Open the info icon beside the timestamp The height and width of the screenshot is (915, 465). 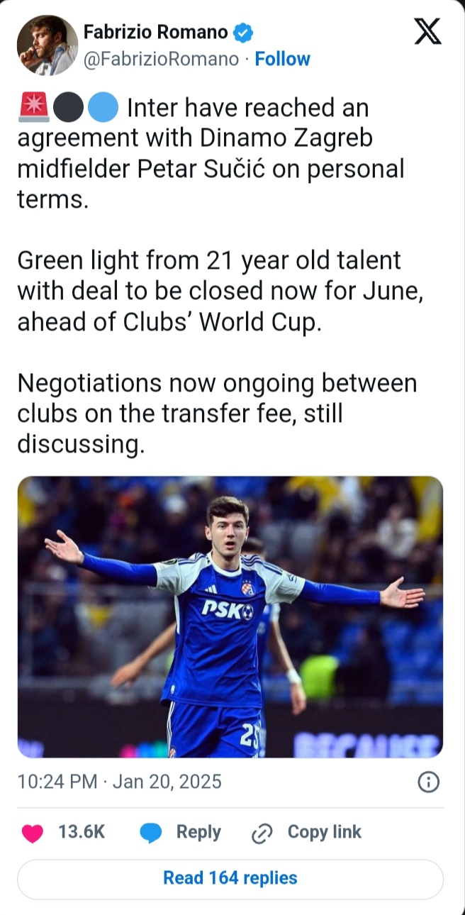429,782
